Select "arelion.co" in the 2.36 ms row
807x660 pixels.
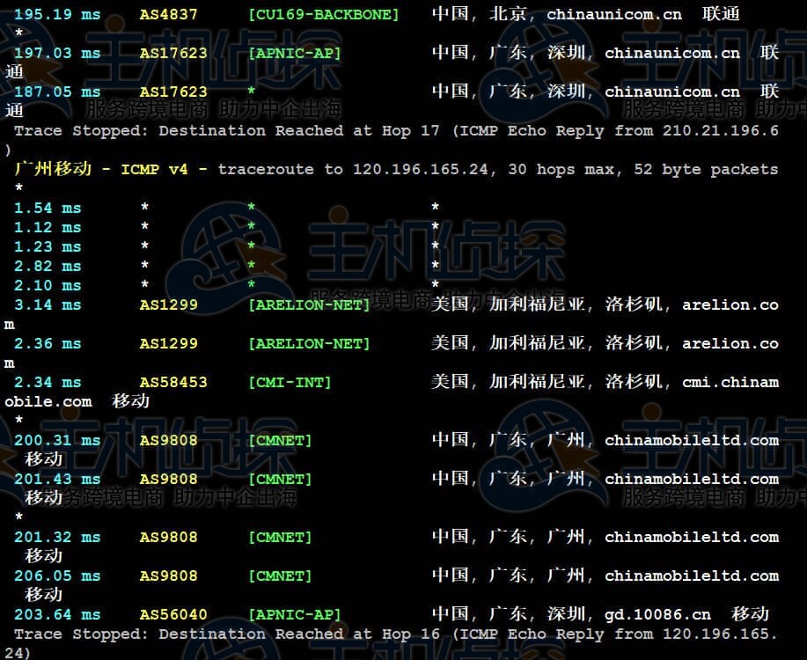point(730,343)
